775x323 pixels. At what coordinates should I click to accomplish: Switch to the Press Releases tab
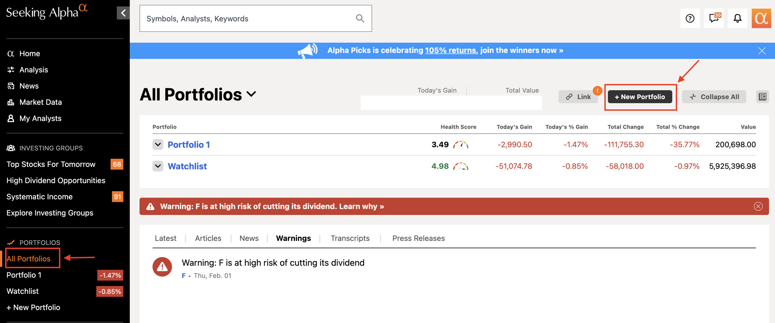pyautogui.click(x=418, y=238)
